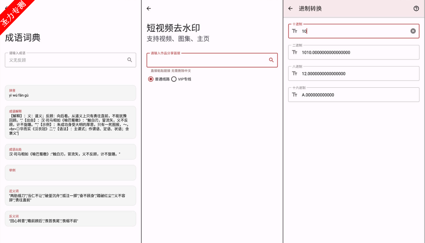Click the 二进制 field with 1010.0000000000000000
Image resolution: width=425 pixels, height=243 pixels.
point(354,52)
